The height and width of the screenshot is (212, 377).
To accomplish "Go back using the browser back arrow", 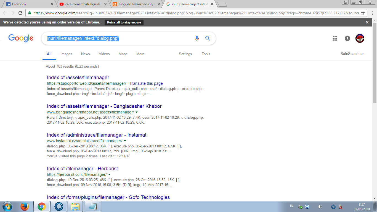I will (5, 13).
